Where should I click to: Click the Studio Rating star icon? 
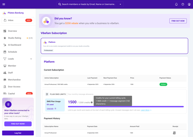point(5,38)
